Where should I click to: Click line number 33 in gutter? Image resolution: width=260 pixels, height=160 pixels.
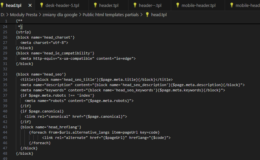(x=5, y=74)
